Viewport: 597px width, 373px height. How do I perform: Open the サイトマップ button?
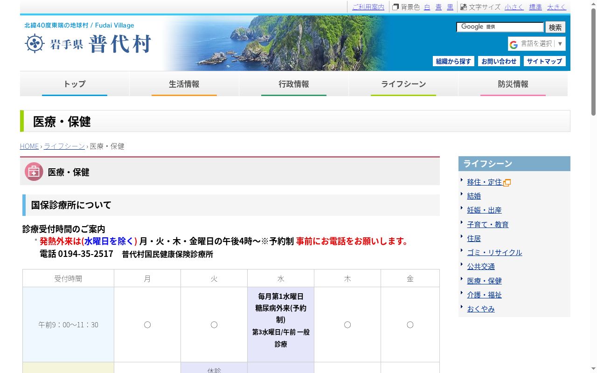click(545, 61)
